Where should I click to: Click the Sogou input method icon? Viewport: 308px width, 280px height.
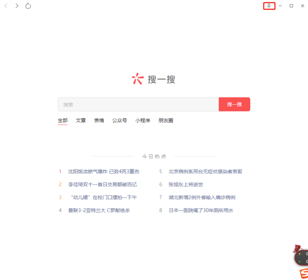pos(304,274)
